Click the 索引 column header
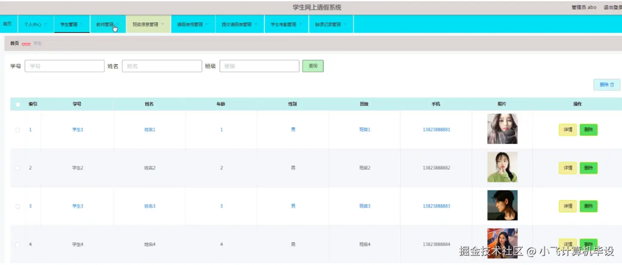Image resolution: width=622 pixels, height=265 pixels. (x=33, y=104)
